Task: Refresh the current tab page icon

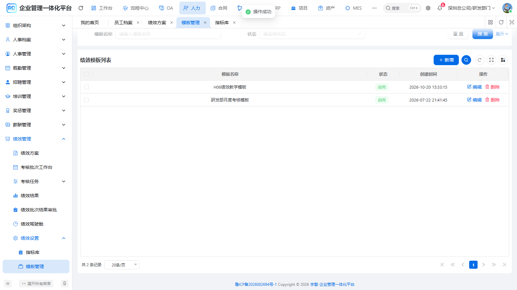Action: point(501,22)
